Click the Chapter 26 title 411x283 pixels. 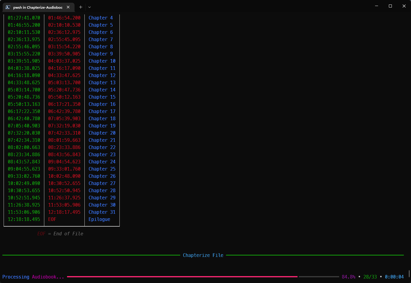[x=102, y=176]
